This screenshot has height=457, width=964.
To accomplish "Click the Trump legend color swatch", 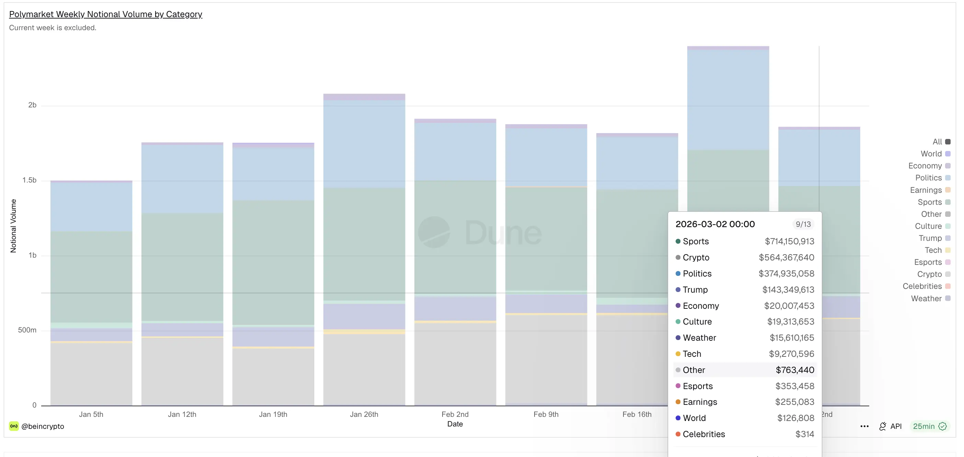I will [948, 238].
